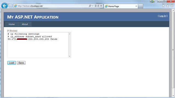Image resolution: width=175 pixels, height=98 pixels.
Task: Open the Tools gear icon
Action: [172, 6]
